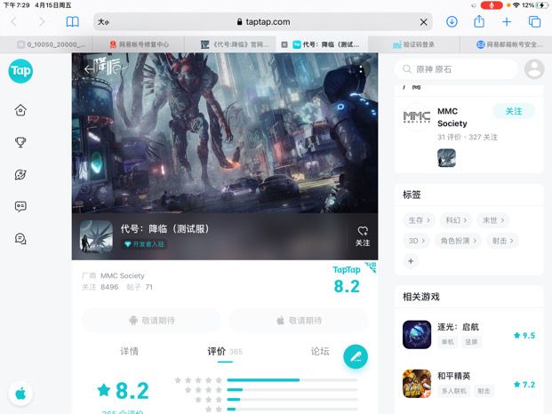
Task: Open the page text size menu
Action: click(x=103, y=22)
